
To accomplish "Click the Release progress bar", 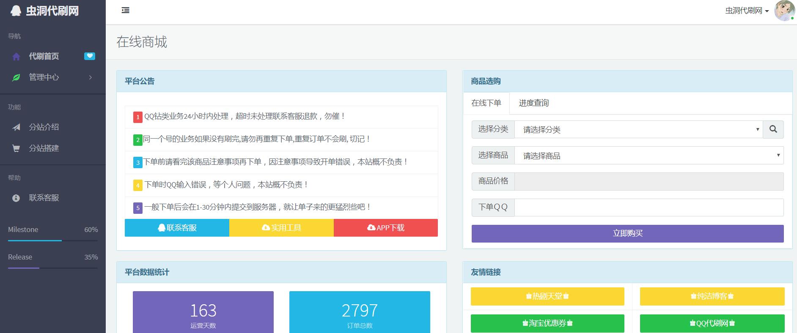I will pyautogui.click(x=53, y=268).
